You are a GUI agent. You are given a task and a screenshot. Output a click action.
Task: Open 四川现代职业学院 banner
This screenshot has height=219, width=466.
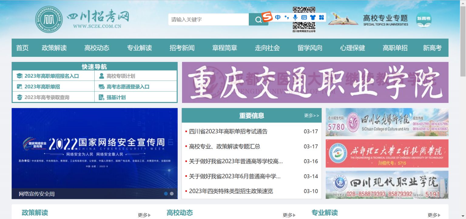tap(387, 185)
